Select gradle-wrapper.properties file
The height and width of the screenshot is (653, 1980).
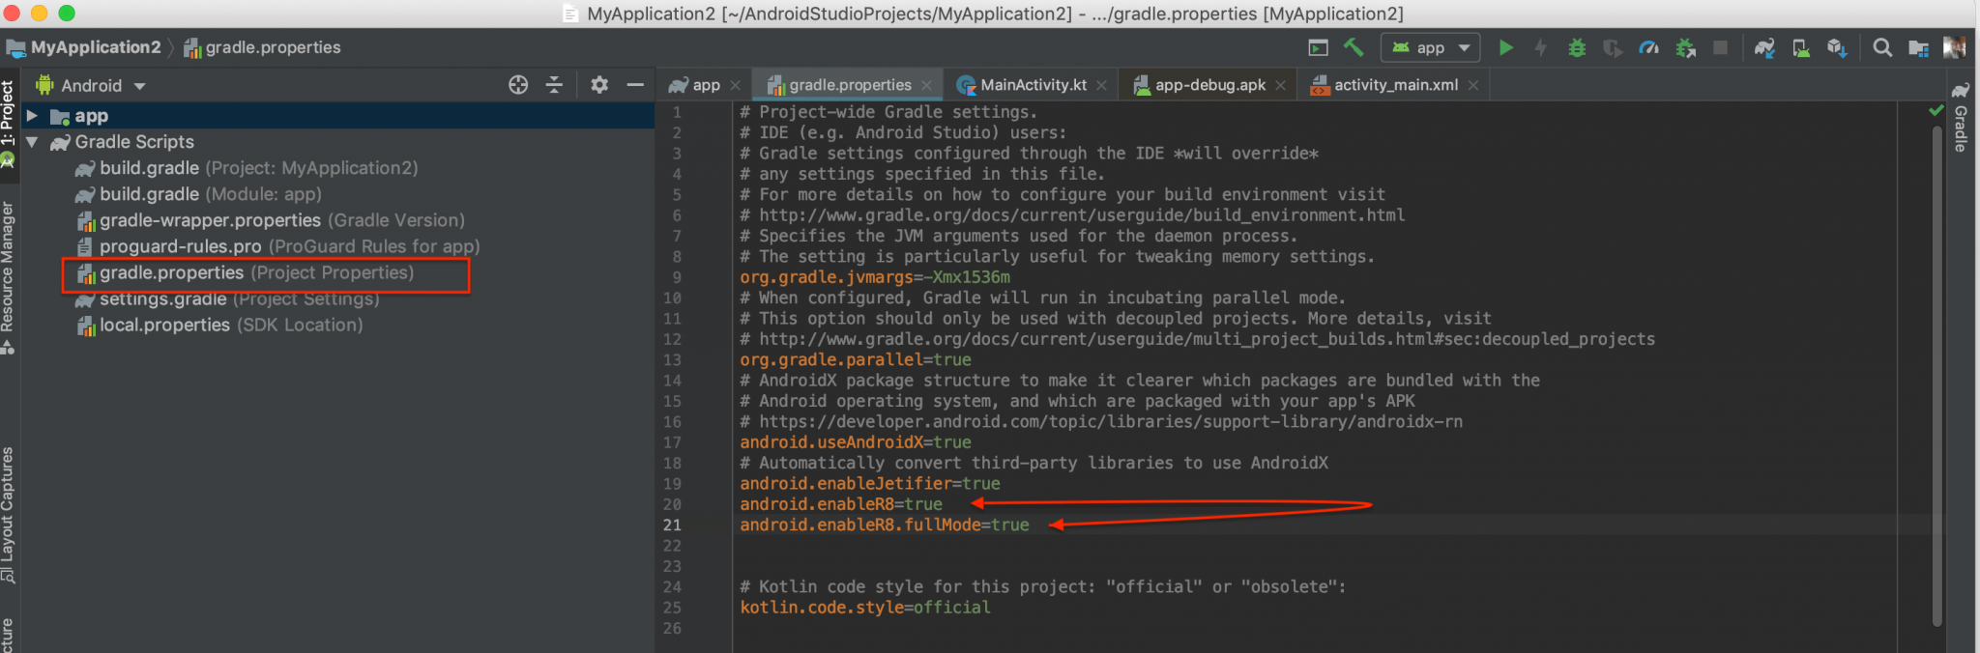pyautogui.click(x=271, y=220)
